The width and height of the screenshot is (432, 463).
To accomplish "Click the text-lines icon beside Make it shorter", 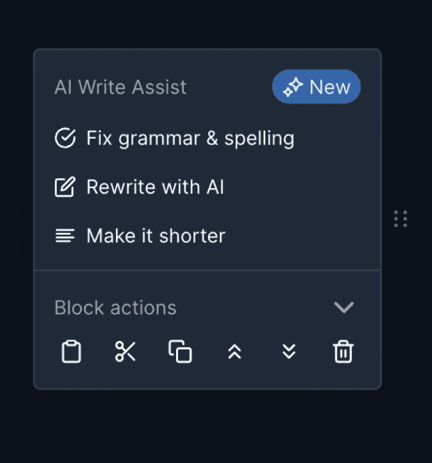I will click(x=65, y=236).
